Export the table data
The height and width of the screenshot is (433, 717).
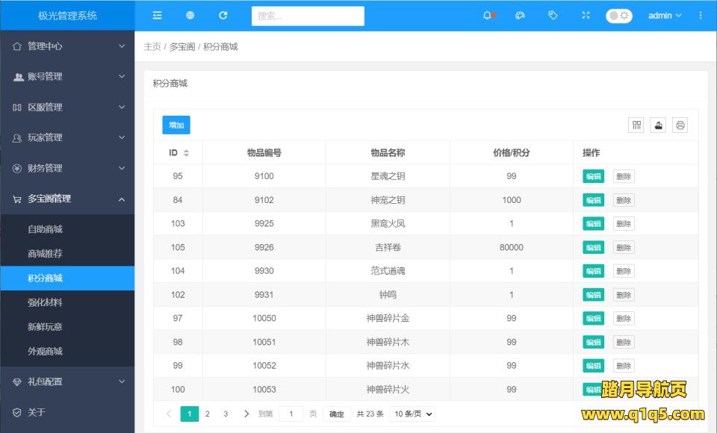(x=658, y=125)
